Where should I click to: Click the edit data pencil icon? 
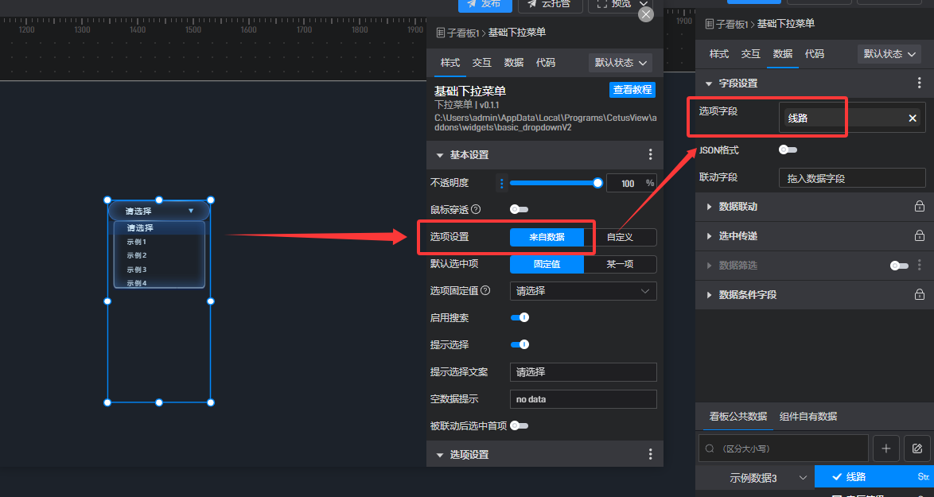click(917, 448)
